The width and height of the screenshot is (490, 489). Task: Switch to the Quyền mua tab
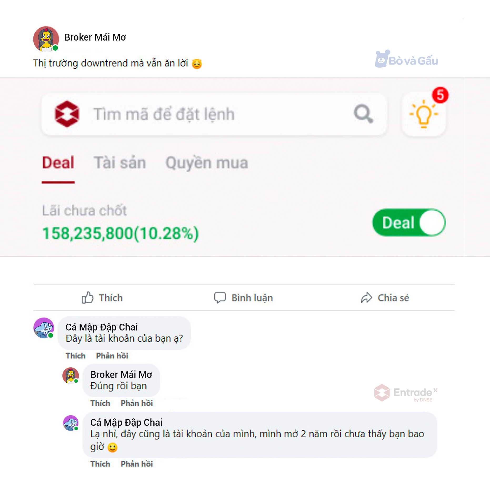click(207, 163)
